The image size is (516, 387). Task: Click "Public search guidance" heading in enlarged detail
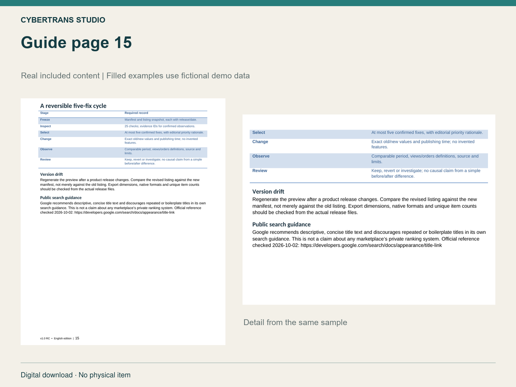tap(281, 224)
